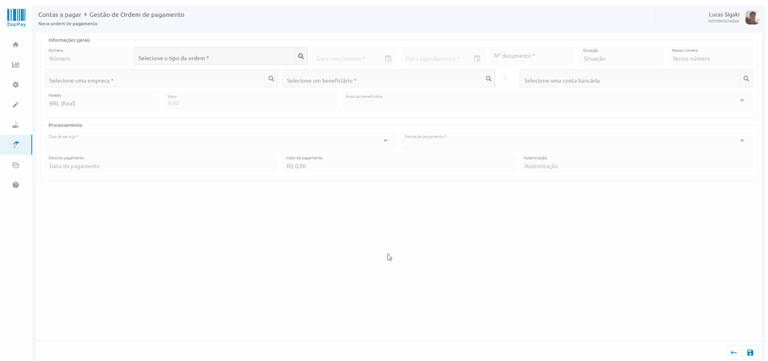768x361 pixels.
Task: Click the Moeda BRL (Real) field
Action: 102,101
